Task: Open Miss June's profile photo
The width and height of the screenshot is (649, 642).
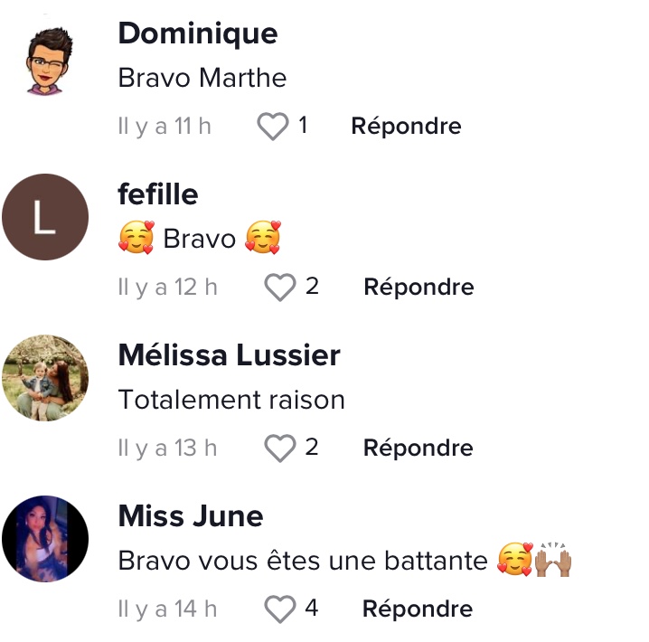Action: click(45, 539)
